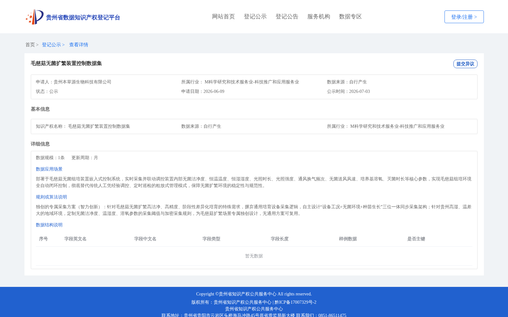Click 数据来源：自行产生 in header info box
Image resolution: width=508 pixels, height=317 pixels.
coord(347,82)
